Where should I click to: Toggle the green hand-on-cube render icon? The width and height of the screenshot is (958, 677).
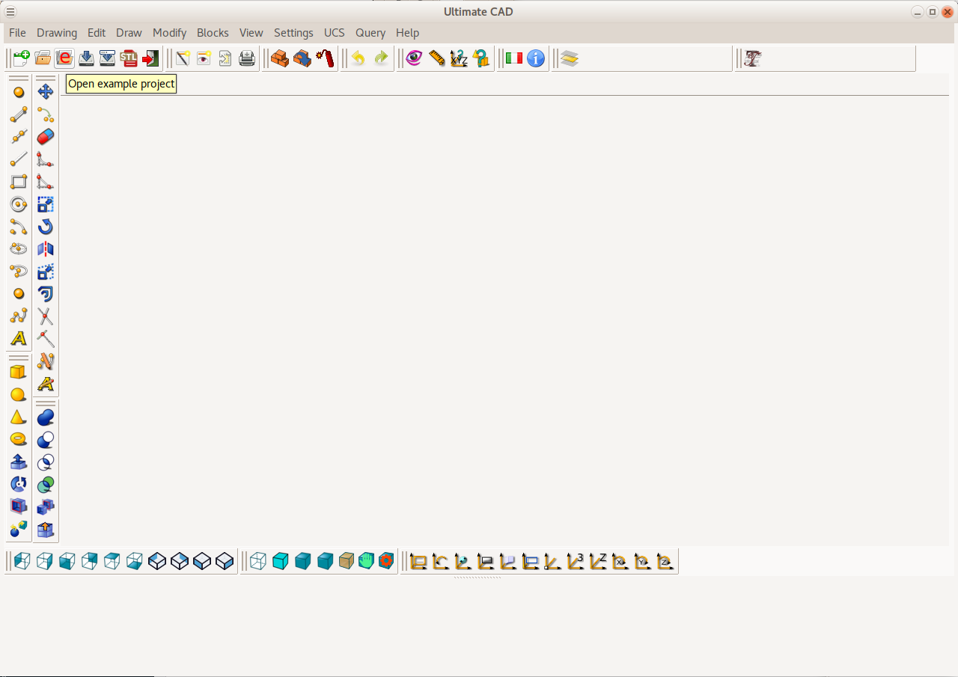pyautogui.click(x=366, y=561)
